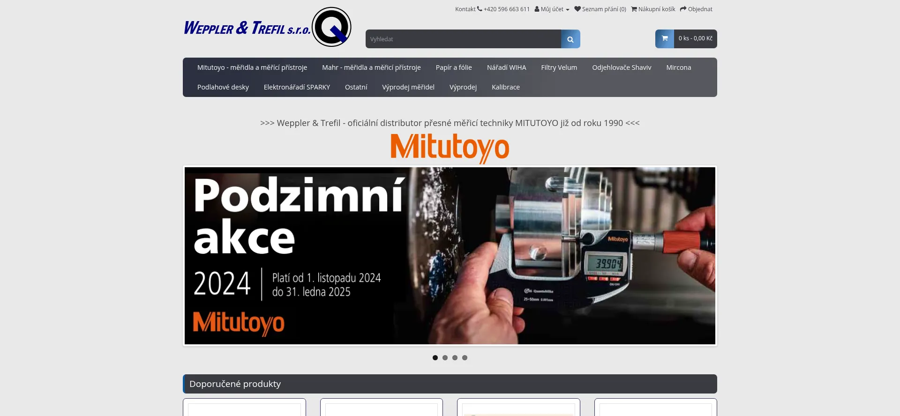Viewport: 900px width, 416px height.
Task: Select the fourth slider dot
Action: click(465, 357)
